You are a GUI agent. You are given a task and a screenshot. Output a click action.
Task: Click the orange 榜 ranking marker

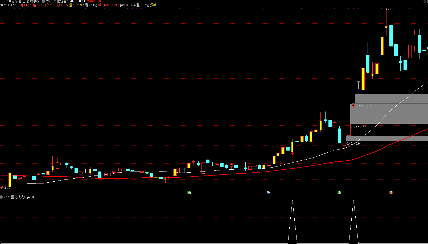pos(391,193)
